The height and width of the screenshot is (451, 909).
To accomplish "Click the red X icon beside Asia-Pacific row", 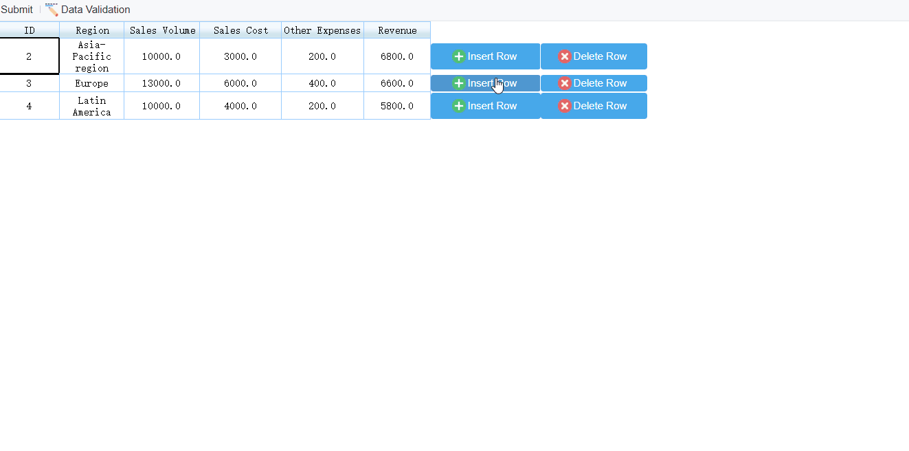I will point(564,56).
